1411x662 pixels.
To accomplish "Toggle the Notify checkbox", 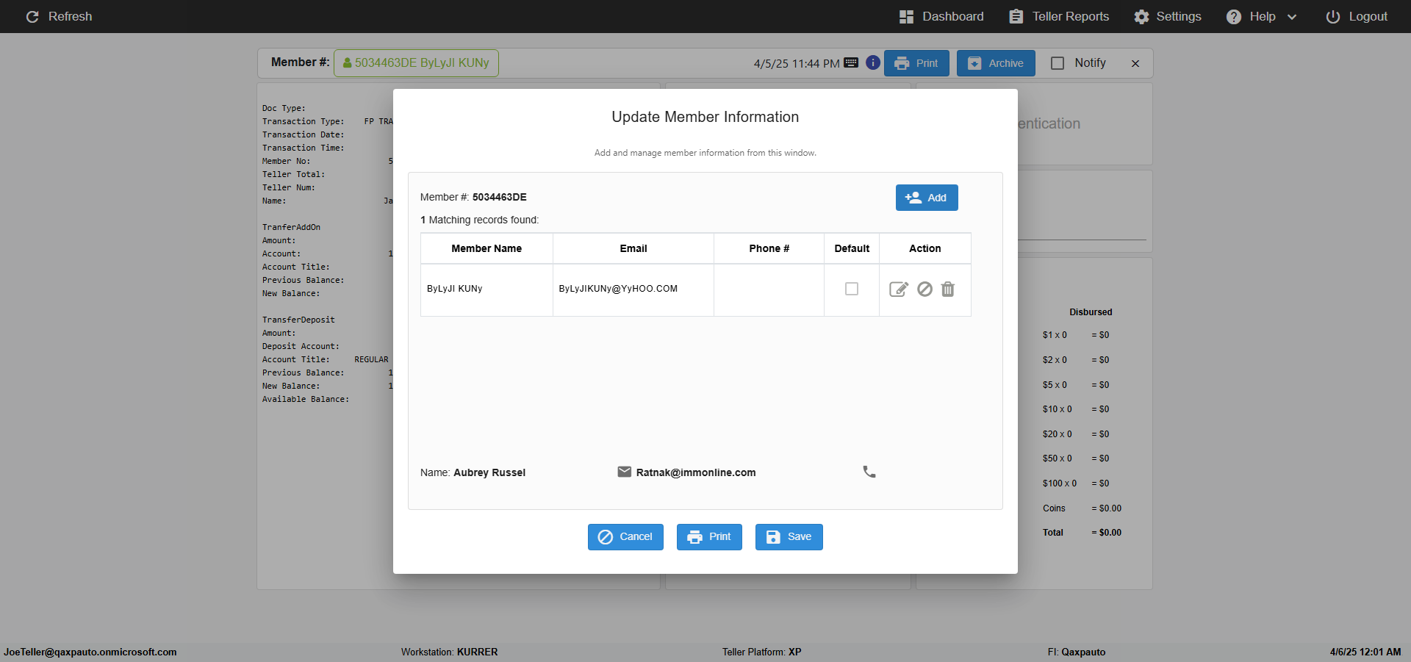I will point(1058,63).
